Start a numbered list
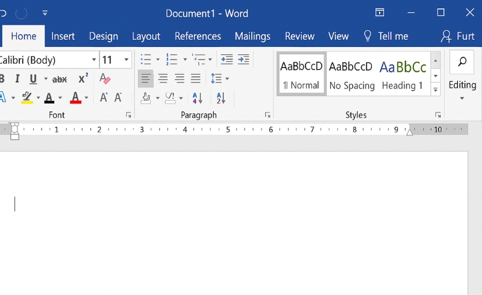This screenshot has height=295, width=482. tap(172, 59)
